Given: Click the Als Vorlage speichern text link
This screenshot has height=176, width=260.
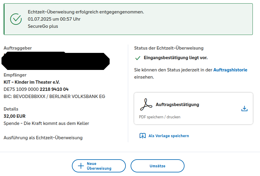Looking at the screenshot, I should (x=169, y=136).
